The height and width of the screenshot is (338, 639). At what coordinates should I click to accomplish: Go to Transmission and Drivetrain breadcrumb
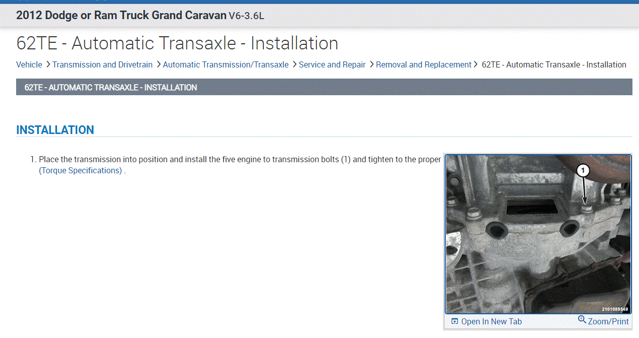pos(102,64)
